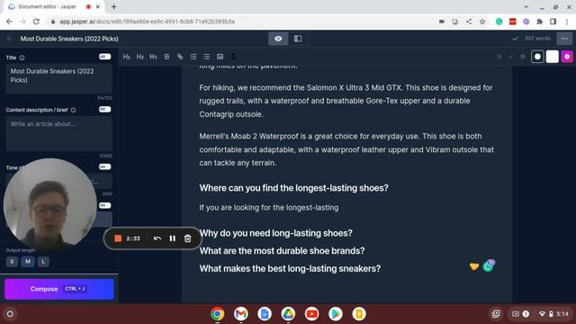Open the browser side panel icon
576x324 pixels.
pos(553,22)
